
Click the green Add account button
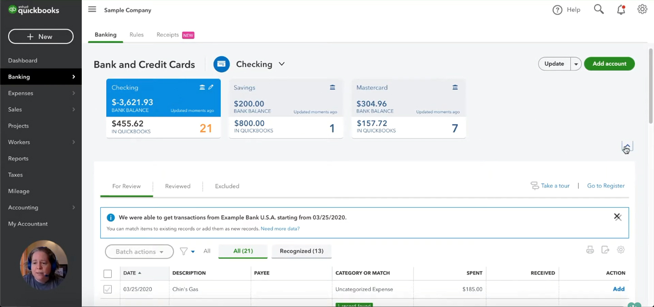(609, 64)
